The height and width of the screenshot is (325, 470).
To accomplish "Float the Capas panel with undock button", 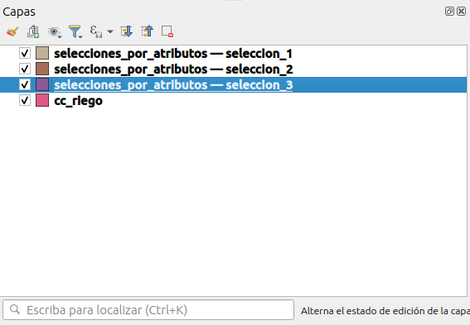I will pyautogui.click(x=449, y=12).
